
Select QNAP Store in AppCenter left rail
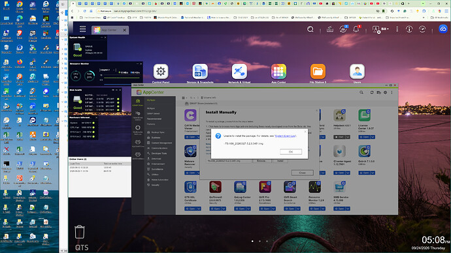(138, 102)
